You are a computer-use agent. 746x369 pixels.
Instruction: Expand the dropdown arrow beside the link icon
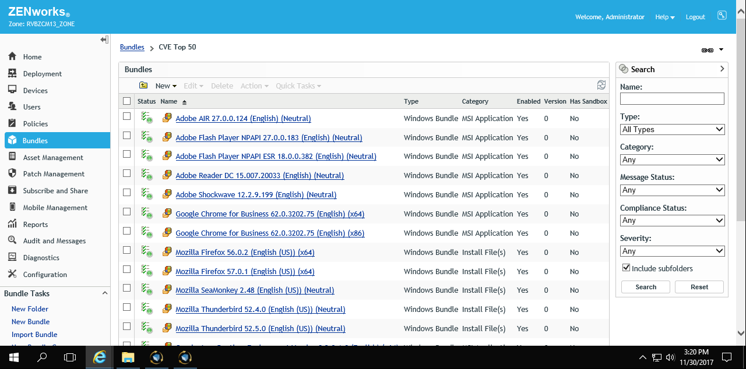click(x=721, y=50)
